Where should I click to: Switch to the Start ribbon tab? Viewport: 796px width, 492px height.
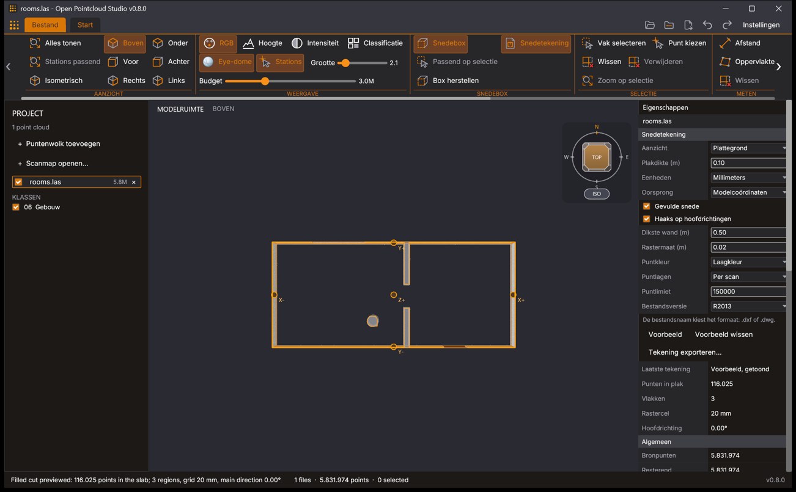click(86, 25)
